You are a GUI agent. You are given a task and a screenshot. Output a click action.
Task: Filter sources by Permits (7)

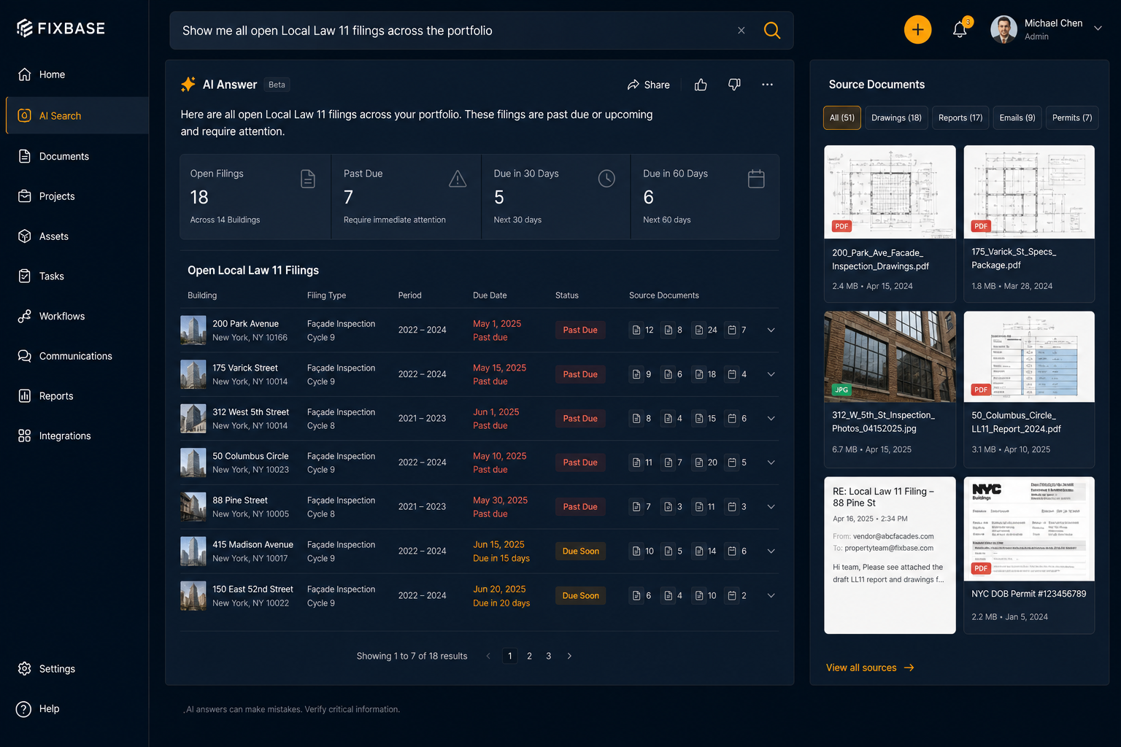tap(1072, 118)
